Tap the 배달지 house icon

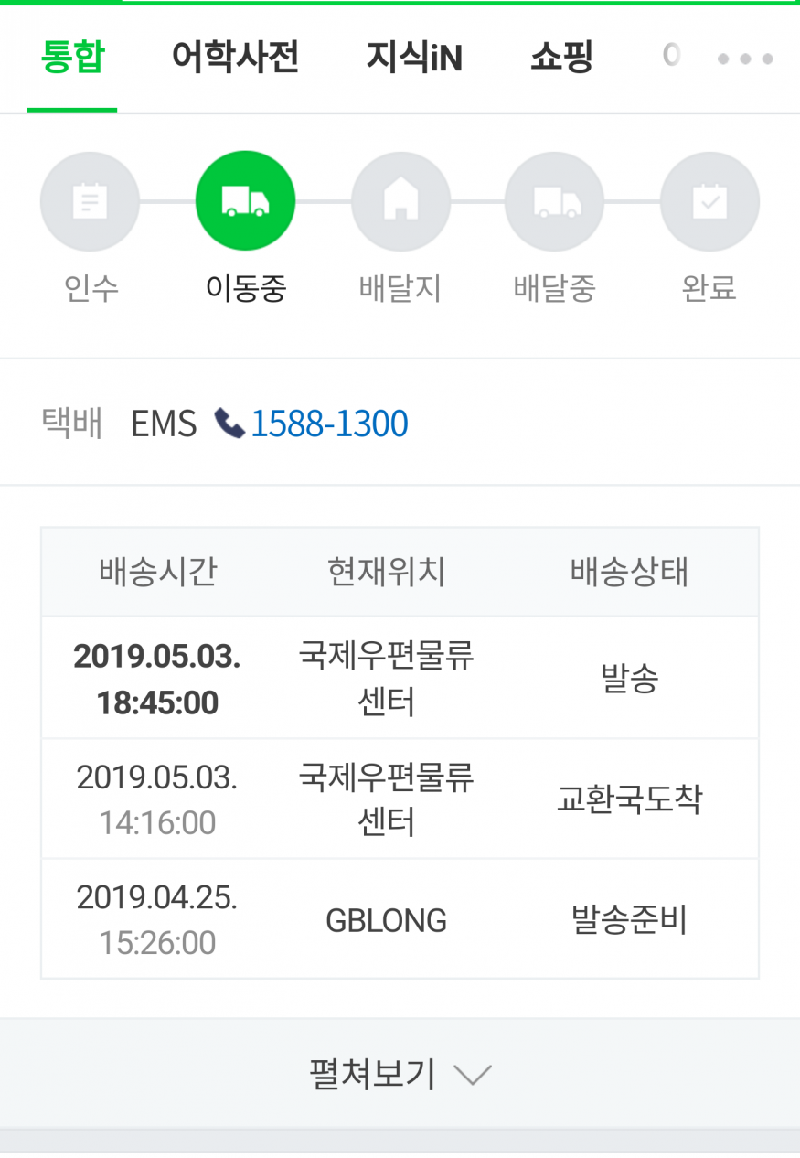click(x=400, y=201)
